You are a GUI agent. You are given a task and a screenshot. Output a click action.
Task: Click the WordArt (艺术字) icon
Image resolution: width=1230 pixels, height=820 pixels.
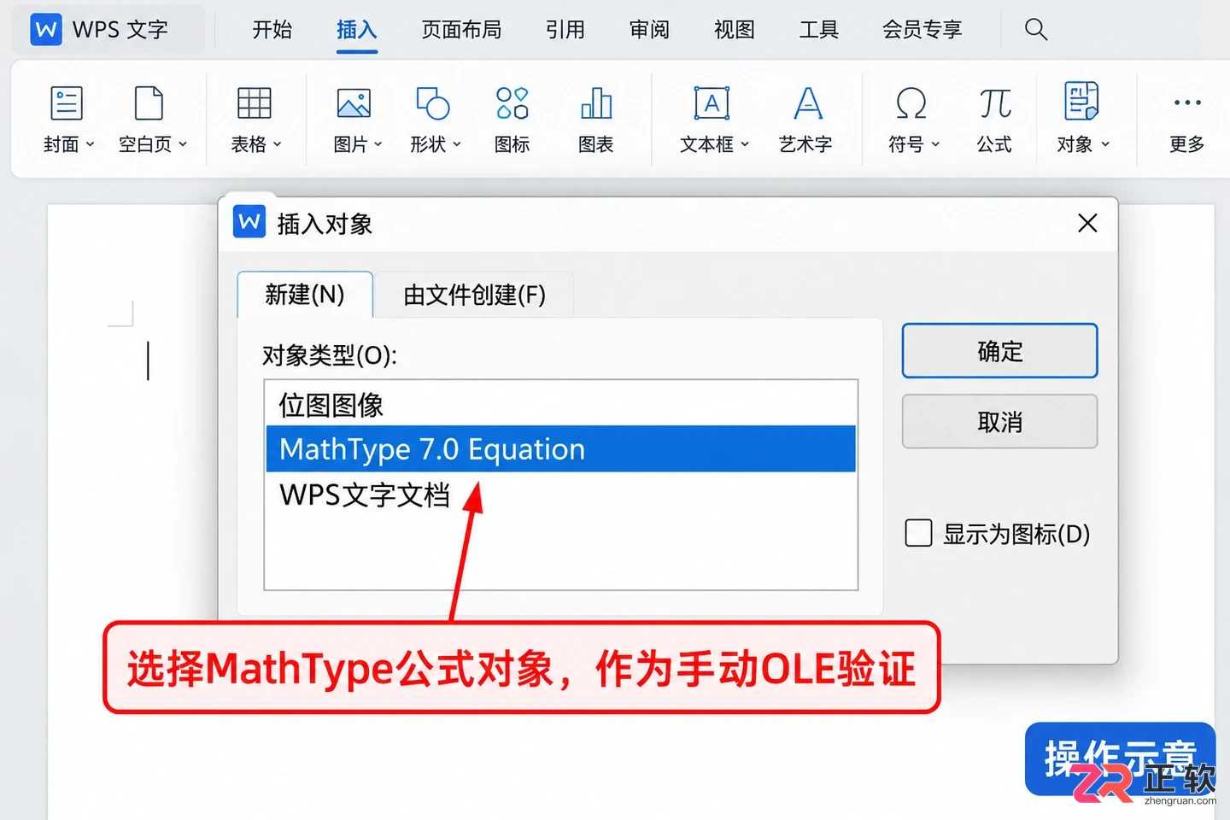click(x=807, y=103)
